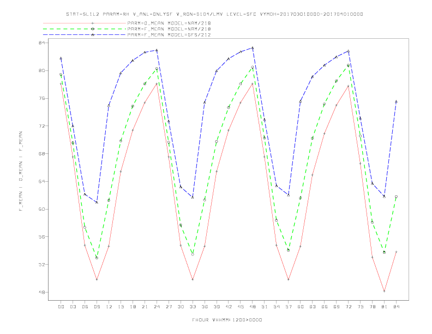Screen dimensions: 432x334
Task: Click x-axis hour label 66
Action: coord(325,307)
